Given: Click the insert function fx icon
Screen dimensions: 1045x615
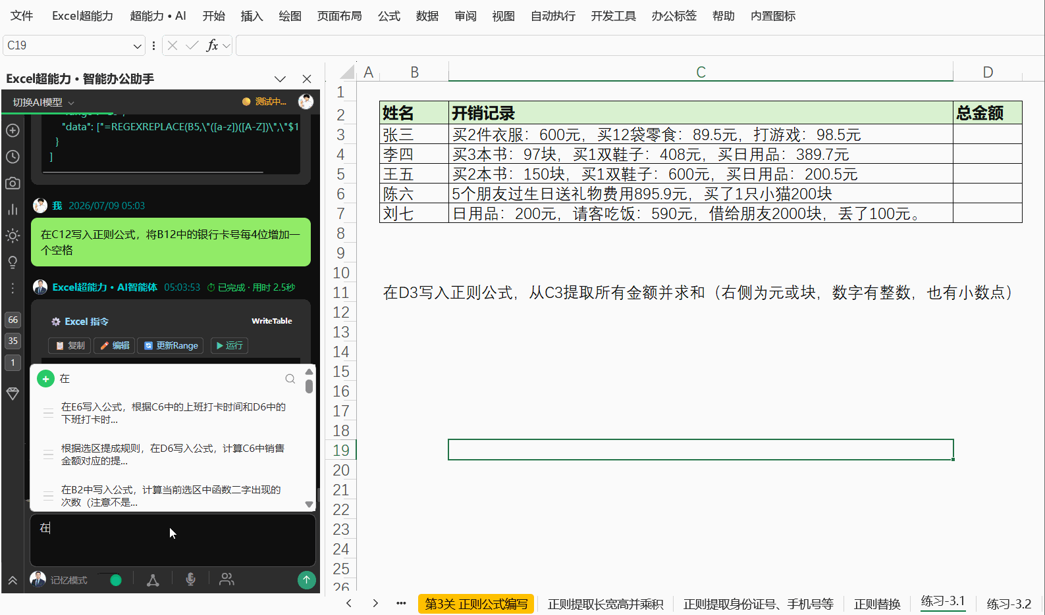Looking at the screenshot, I should point(212,45).
